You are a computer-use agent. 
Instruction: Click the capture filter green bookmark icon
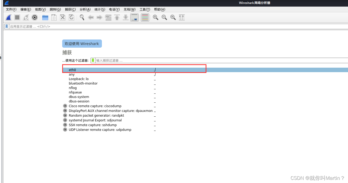pos(93,60)
